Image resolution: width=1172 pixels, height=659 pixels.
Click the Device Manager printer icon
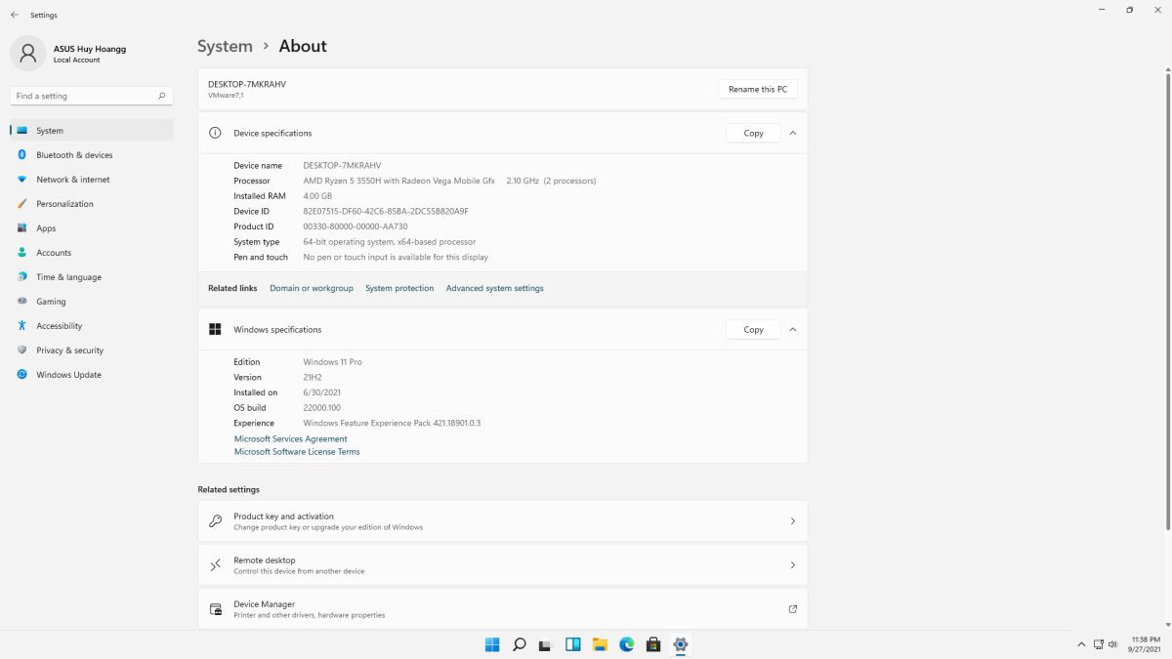(215, 609)
